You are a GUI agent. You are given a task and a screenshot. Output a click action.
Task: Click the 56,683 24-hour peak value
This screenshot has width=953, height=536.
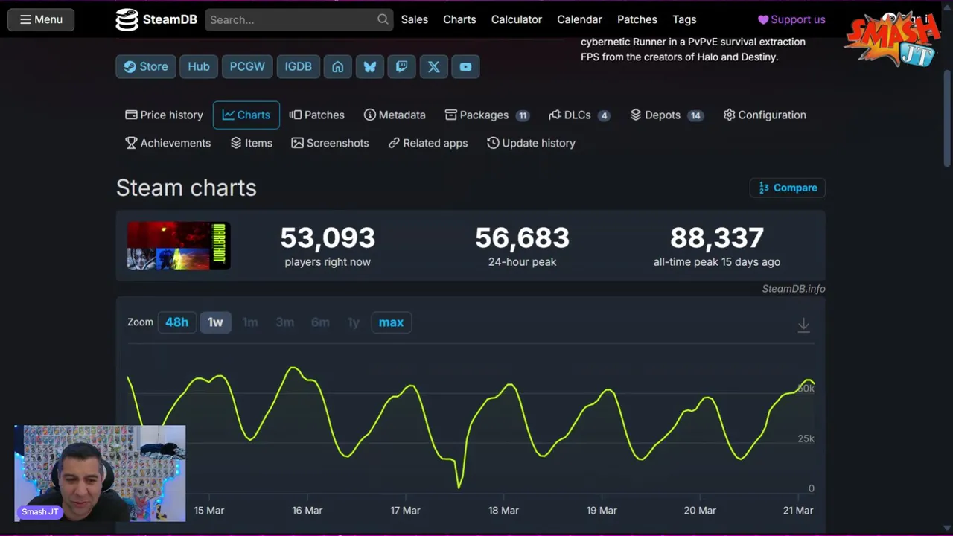pyautogui.click(x=522, y=238)
